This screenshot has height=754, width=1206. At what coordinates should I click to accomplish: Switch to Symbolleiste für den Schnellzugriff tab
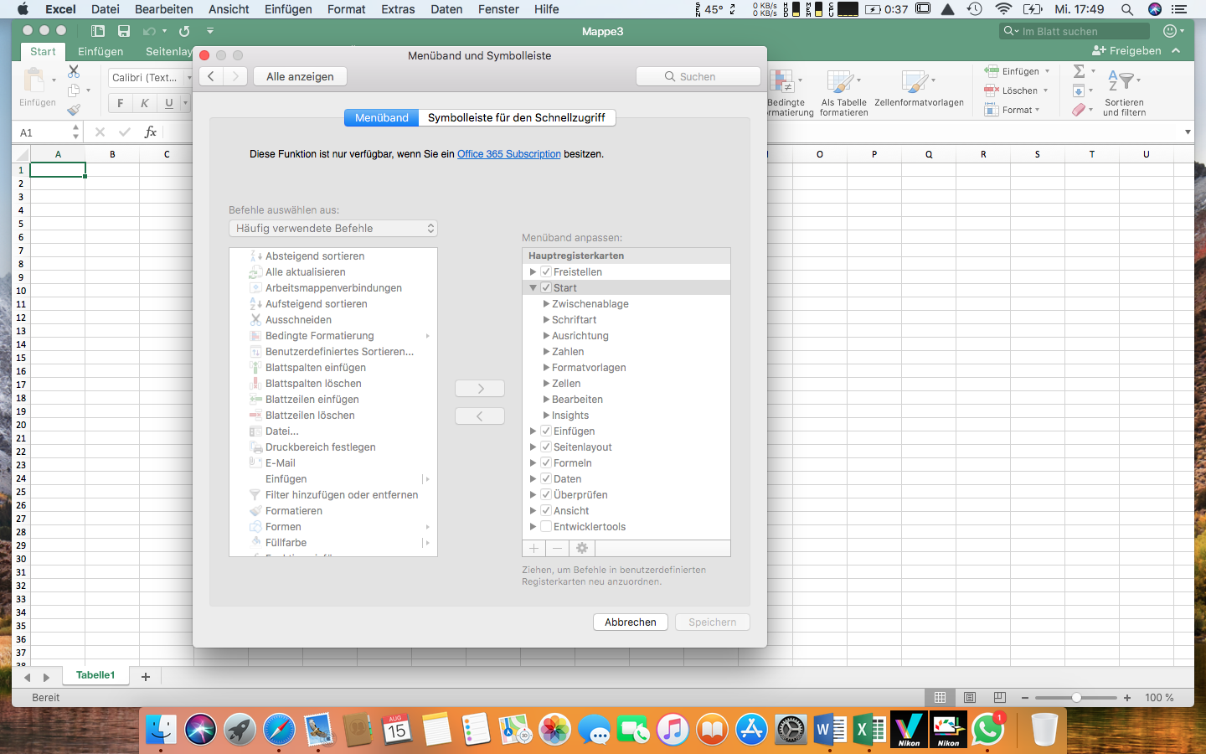(x=517, y=117)
